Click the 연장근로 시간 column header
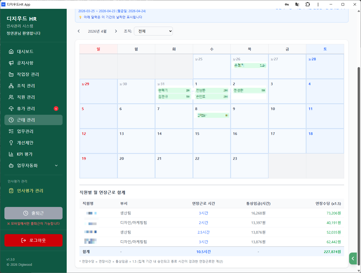 [x=203, y=204]
